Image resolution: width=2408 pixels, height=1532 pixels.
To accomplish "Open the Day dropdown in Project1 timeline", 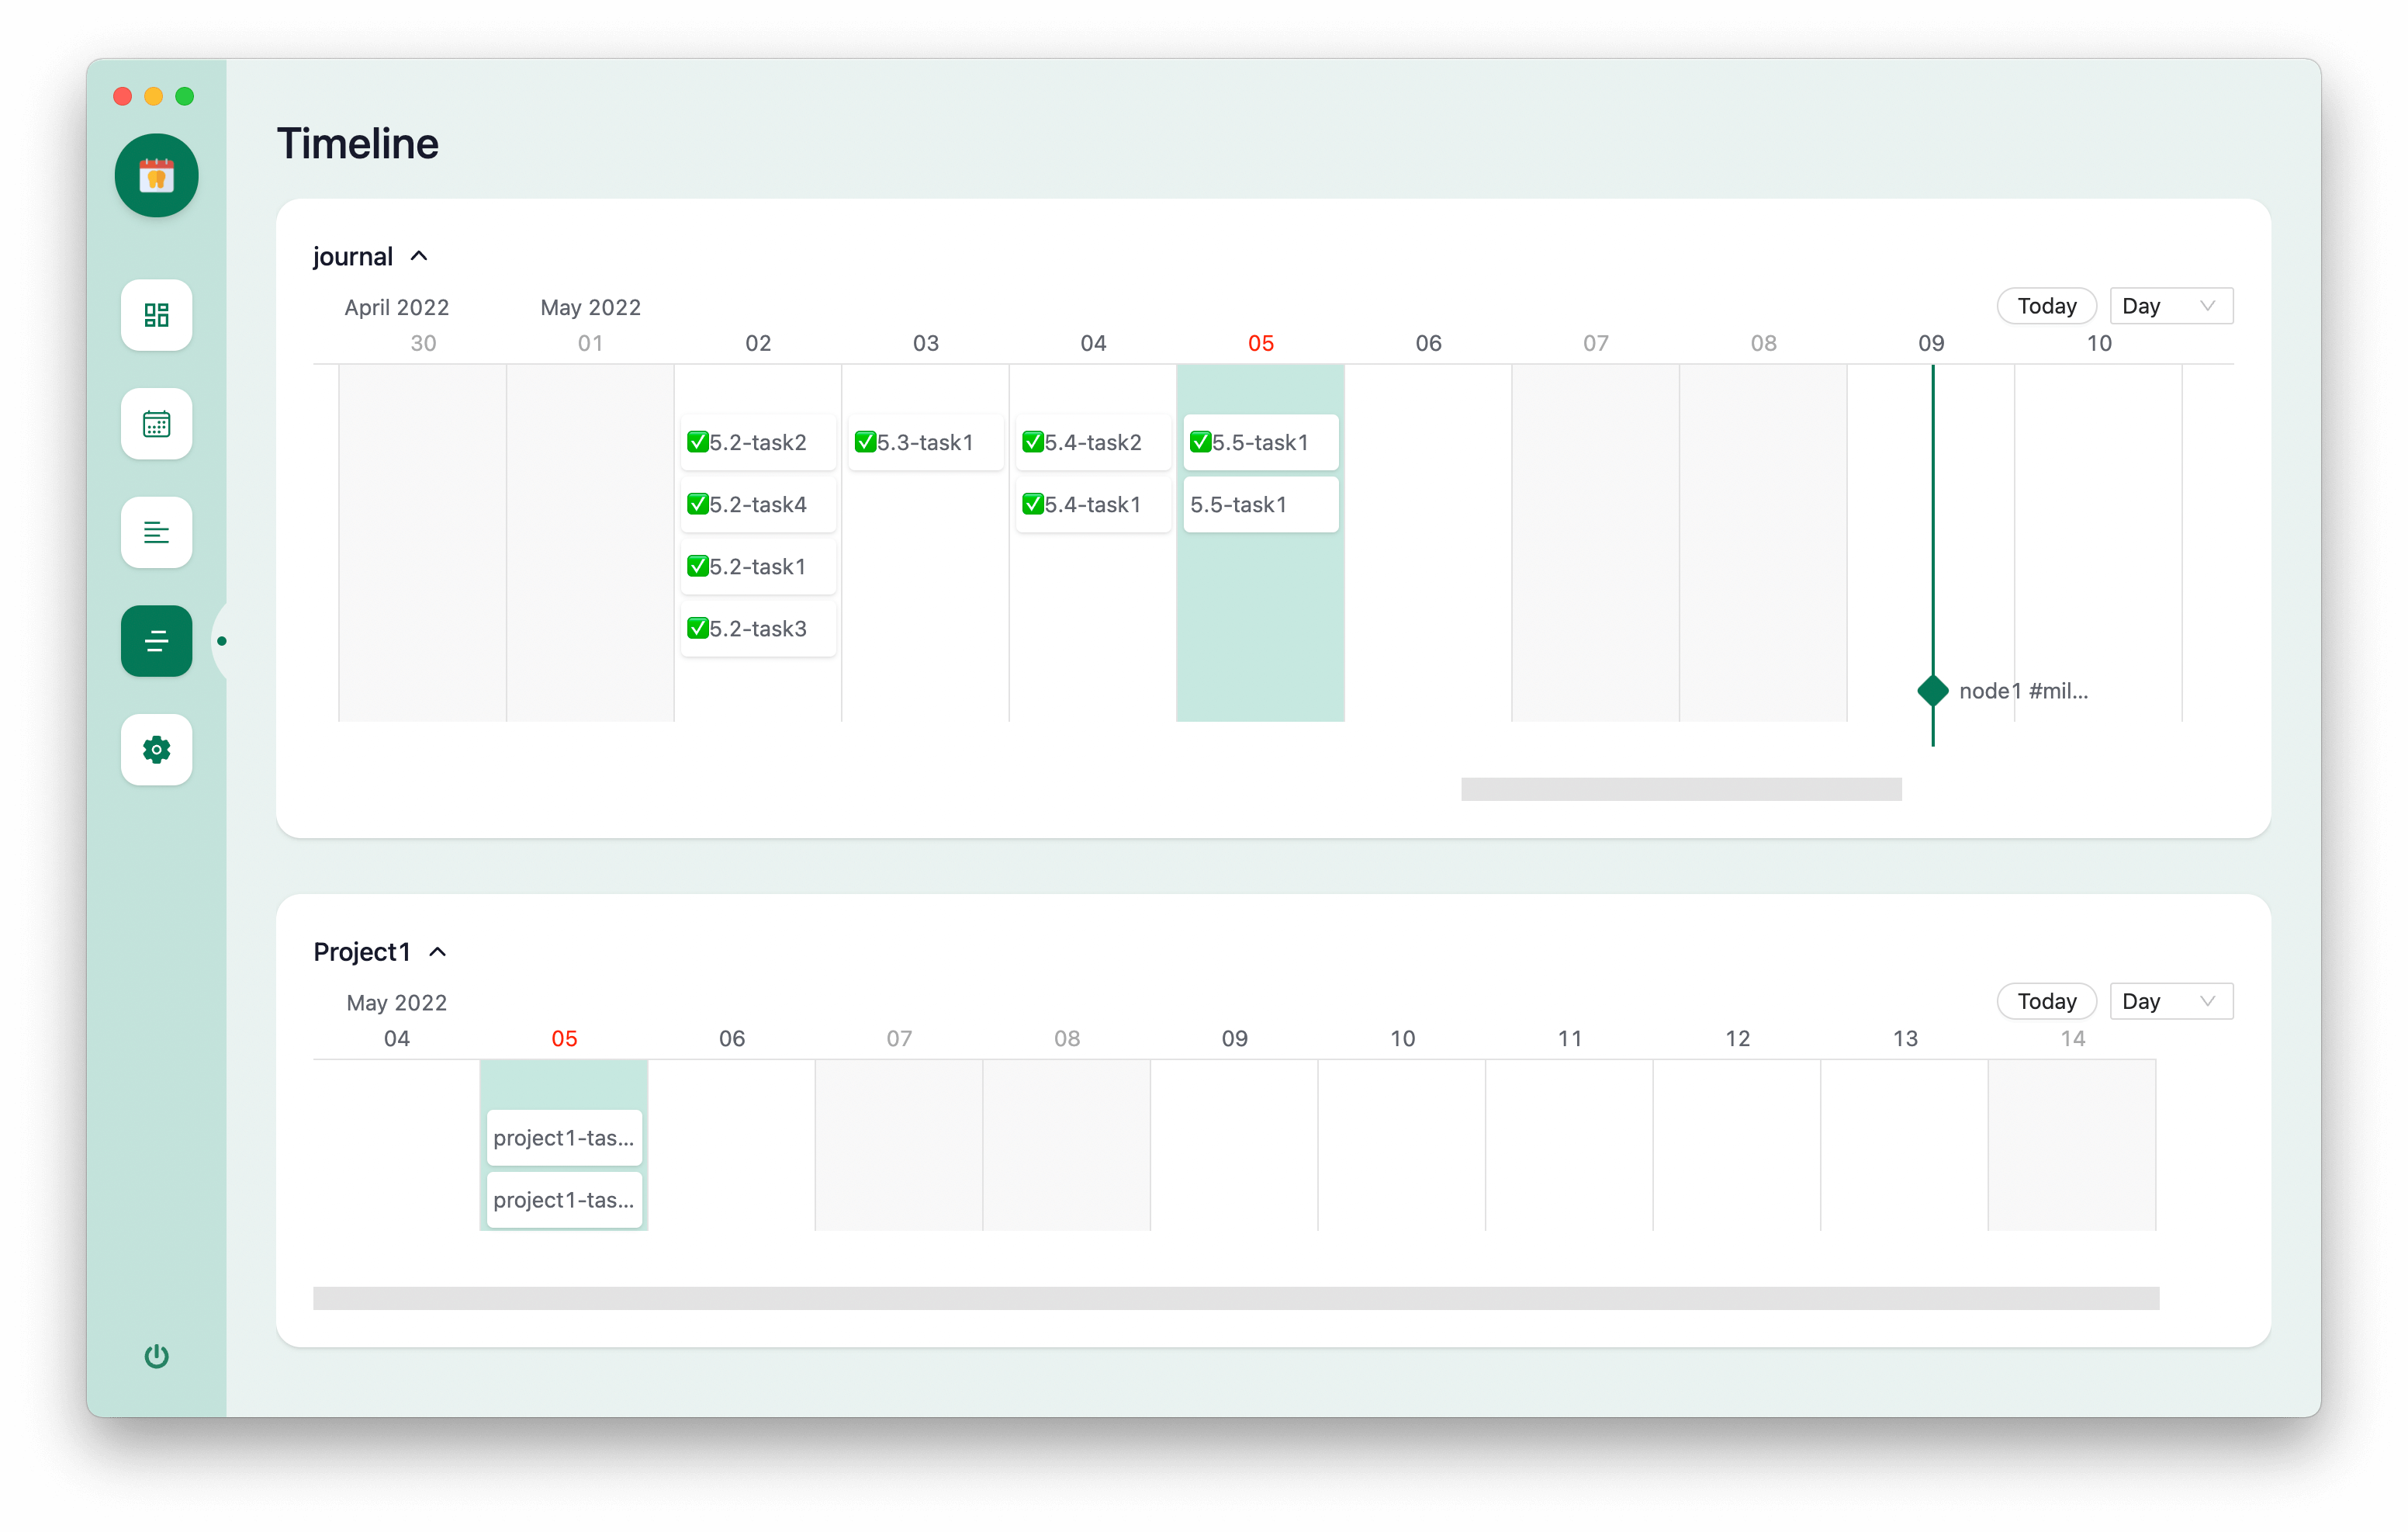I will pyautogui.click(x=2171, y=1002).
